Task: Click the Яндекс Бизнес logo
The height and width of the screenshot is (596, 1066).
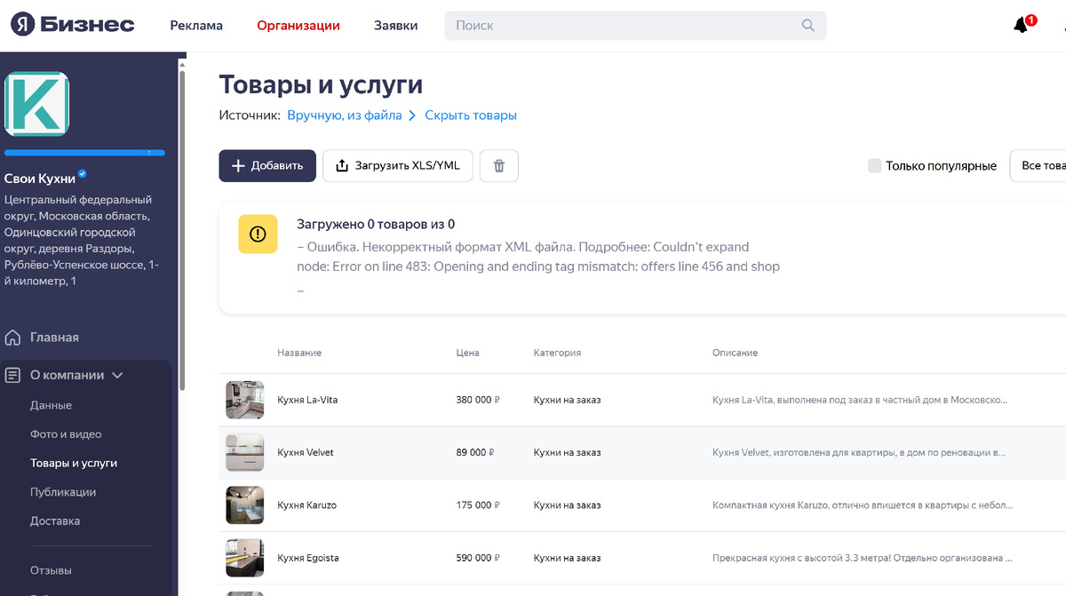Action: pyautogui.click(x=71, y=25)
